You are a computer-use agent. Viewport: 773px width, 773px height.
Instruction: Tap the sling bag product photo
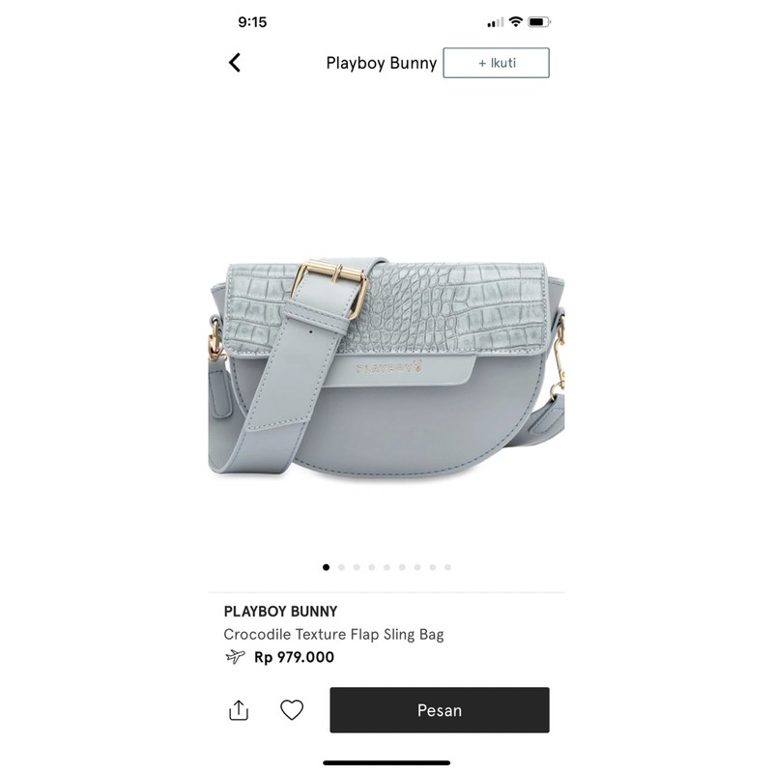pos(386,370)
